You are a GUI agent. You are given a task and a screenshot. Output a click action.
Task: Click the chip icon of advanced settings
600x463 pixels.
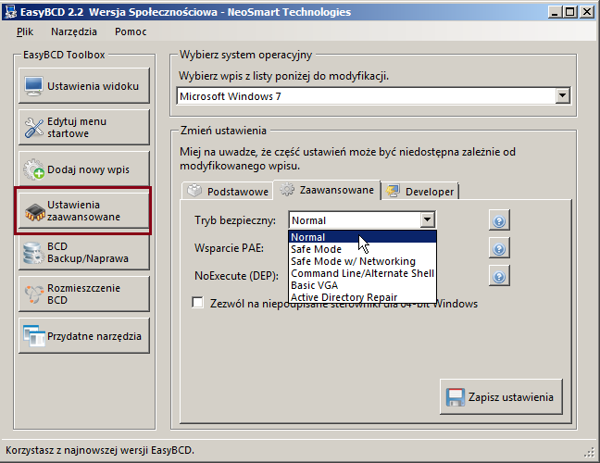pyautogui.click(x=35, y=212)
